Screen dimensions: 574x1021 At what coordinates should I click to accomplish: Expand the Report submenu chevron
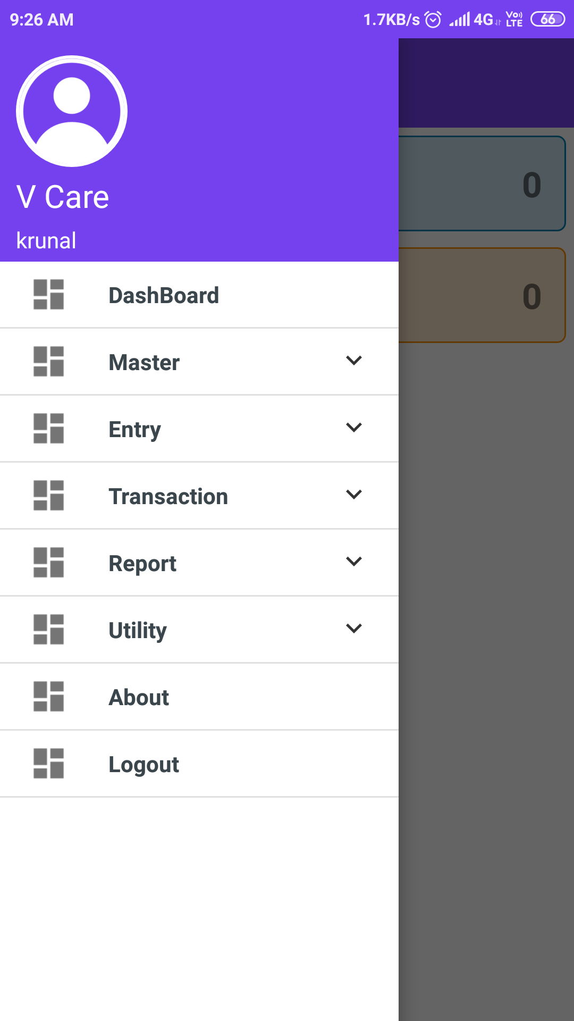tap(354, 562)
